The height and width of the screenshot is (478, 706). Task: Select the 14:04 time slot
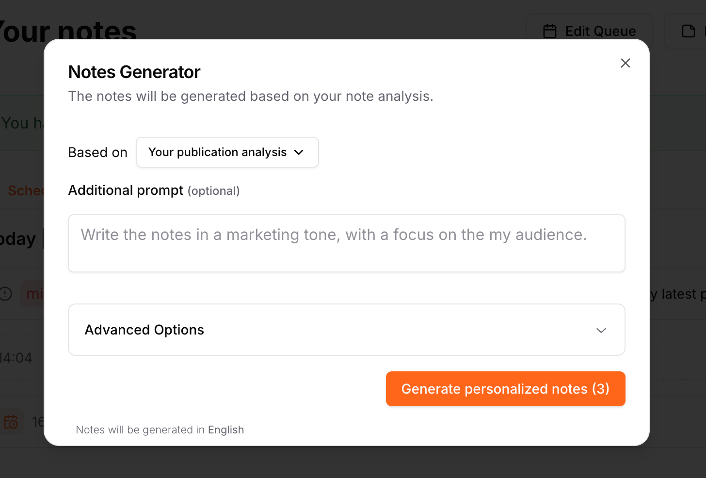[x=16, y=358]
